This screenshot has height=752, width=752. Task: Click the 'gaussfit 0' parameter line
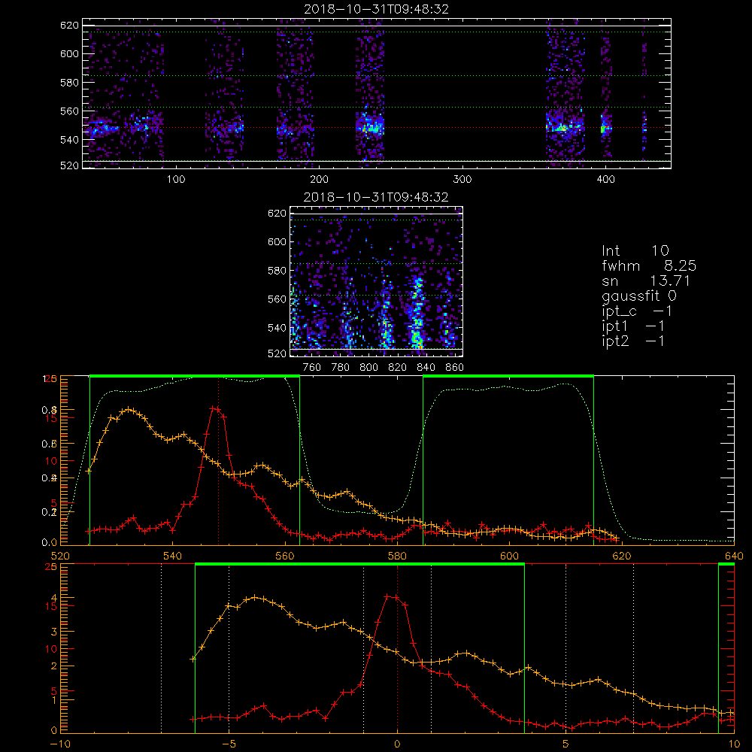tap(638, 296)
